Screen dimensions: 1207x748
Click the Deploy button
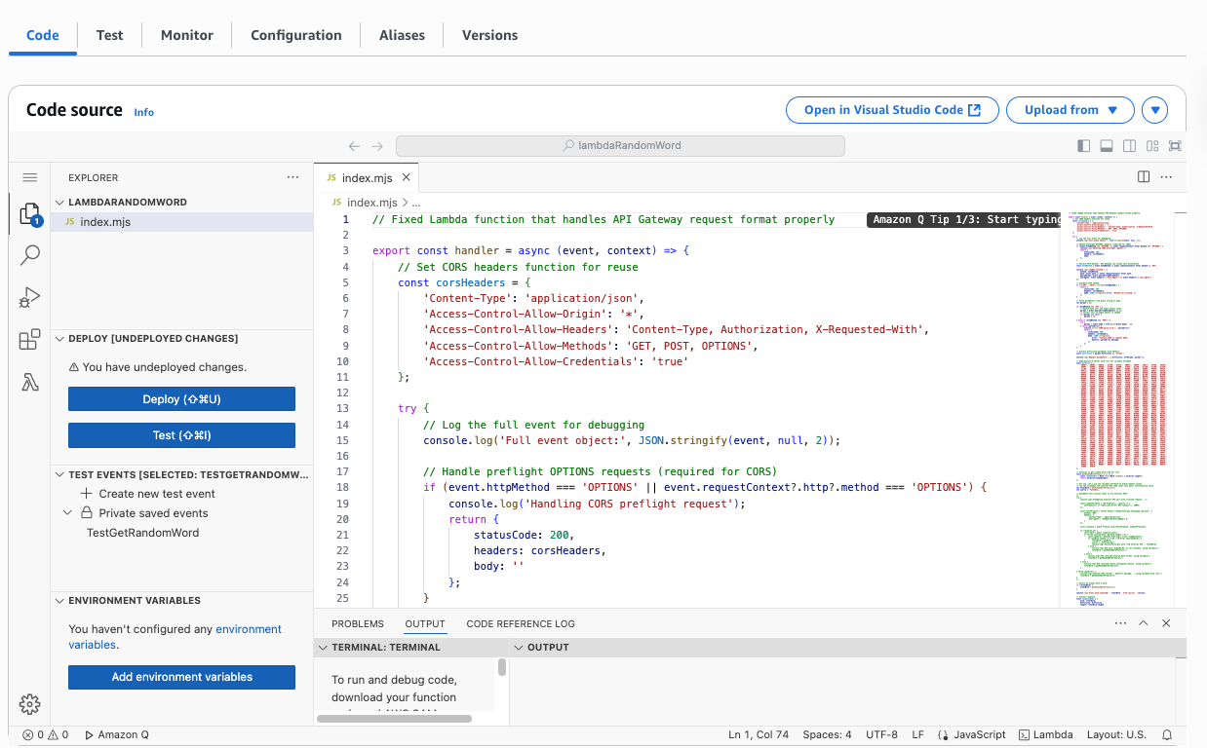coord(181,398)
